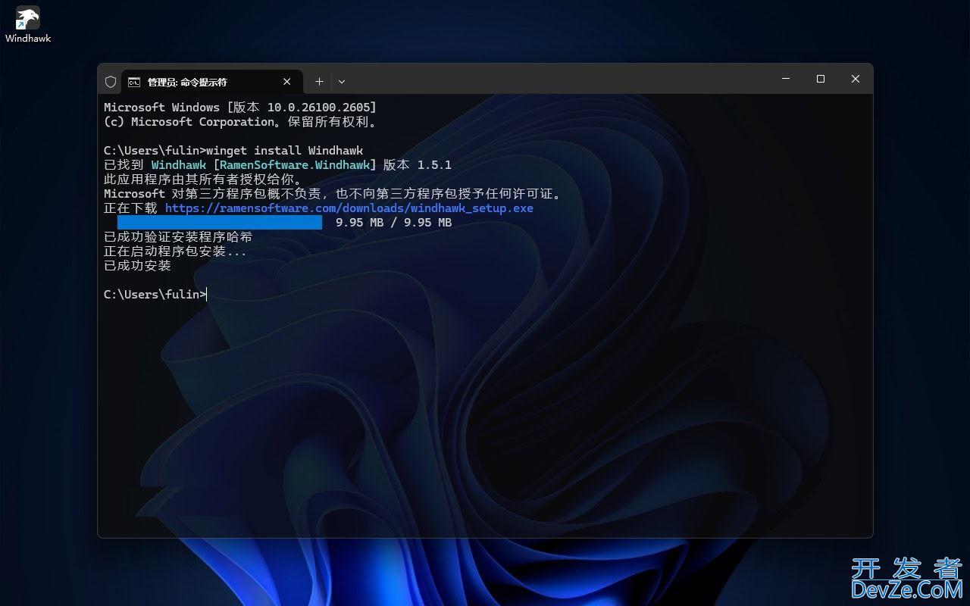Click the 此应用程序由其所有者授权给你 line

click(203, 180)
